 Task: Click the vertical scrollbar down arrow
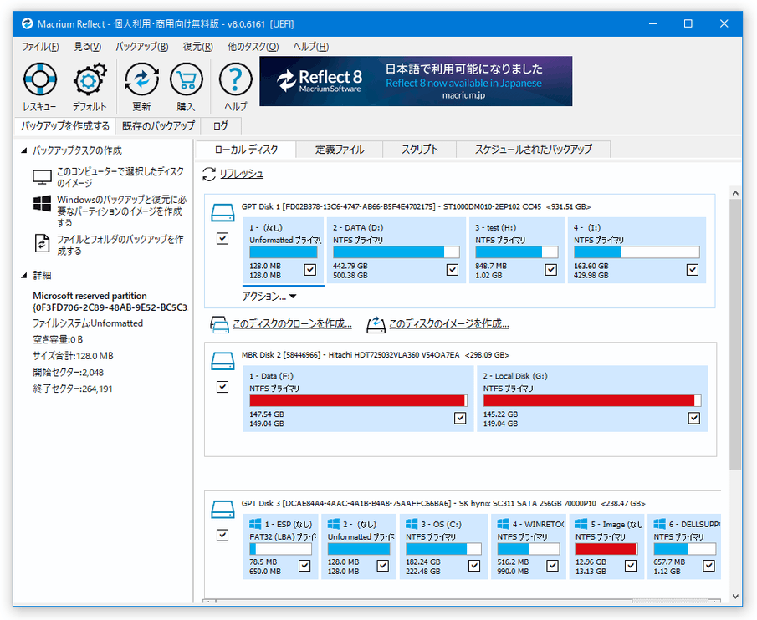735,597
